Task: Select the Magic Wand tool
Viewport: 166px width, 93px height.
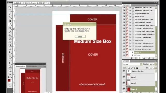Action: pyautogui.click(x=10, y=17)
